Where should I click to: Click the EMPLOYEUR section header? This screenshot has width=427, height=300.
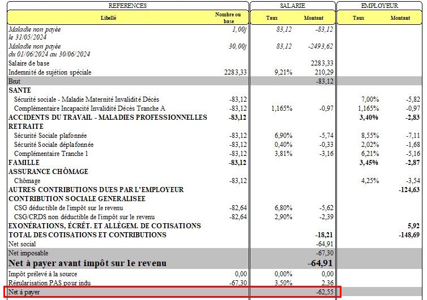(x=379, y=6)
